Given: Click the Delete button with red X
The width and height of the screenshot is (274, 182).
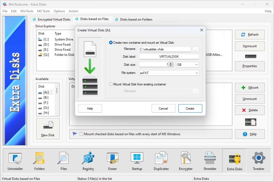Looking at the screenshot, I should [250, 110].
